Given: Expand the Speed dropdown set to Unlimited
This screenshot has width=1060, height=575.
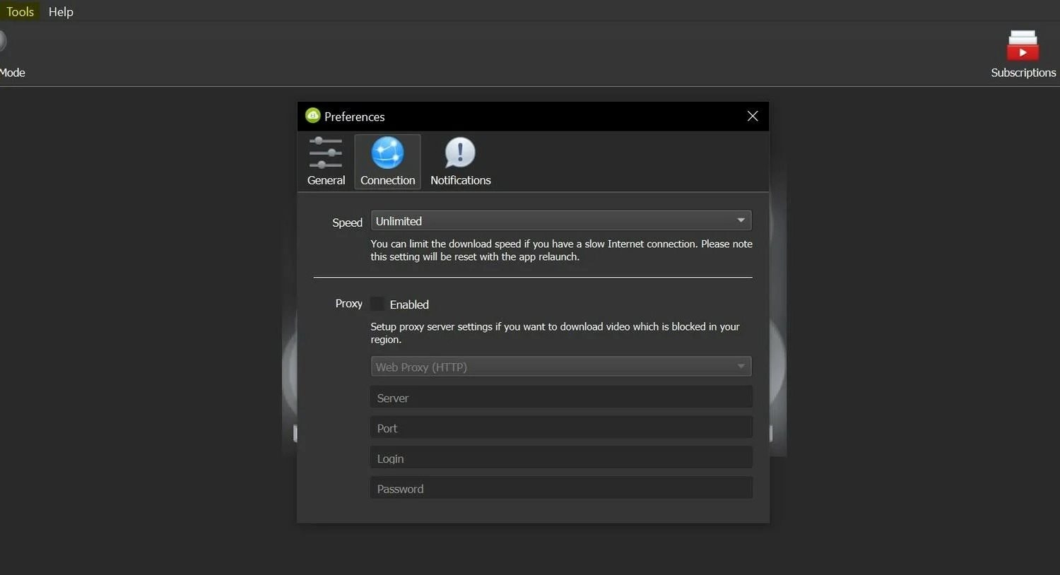Looking at the screenshot, I should pos(561,220).
